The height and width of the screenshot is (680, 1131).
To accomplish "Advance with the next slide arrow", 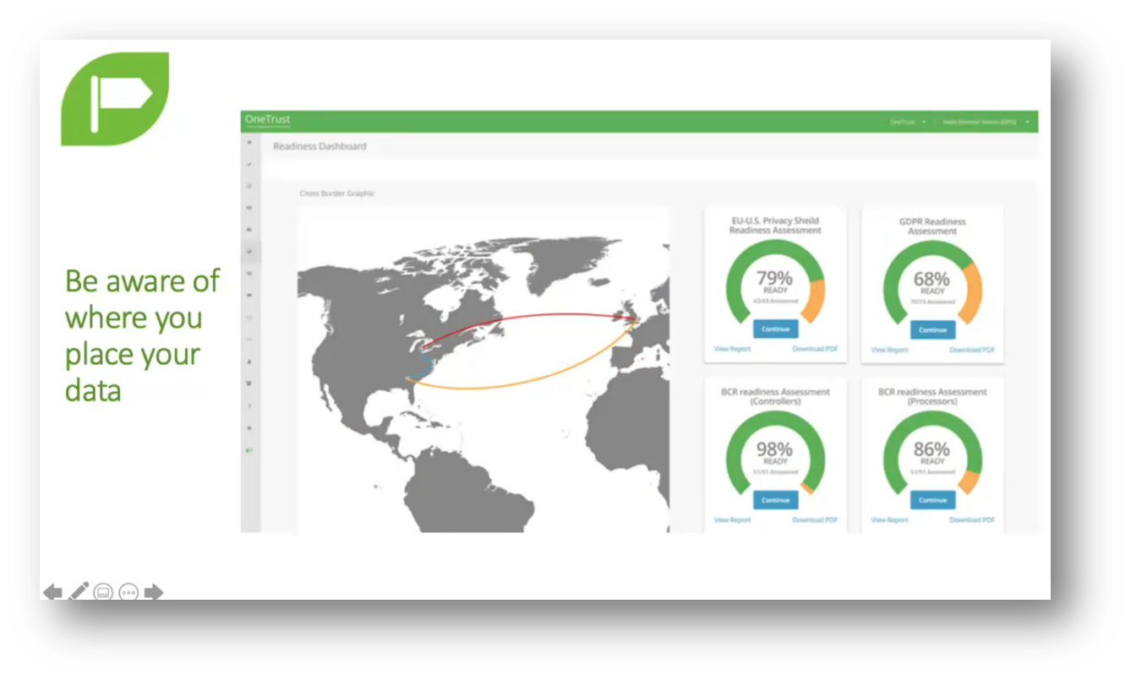I will (x=153, y=592).
